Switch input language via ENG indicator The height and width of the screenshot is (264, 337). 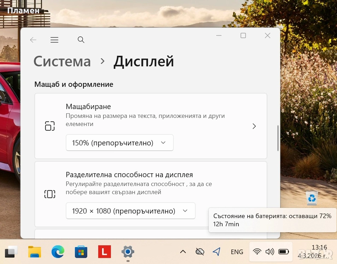[237, 252]
